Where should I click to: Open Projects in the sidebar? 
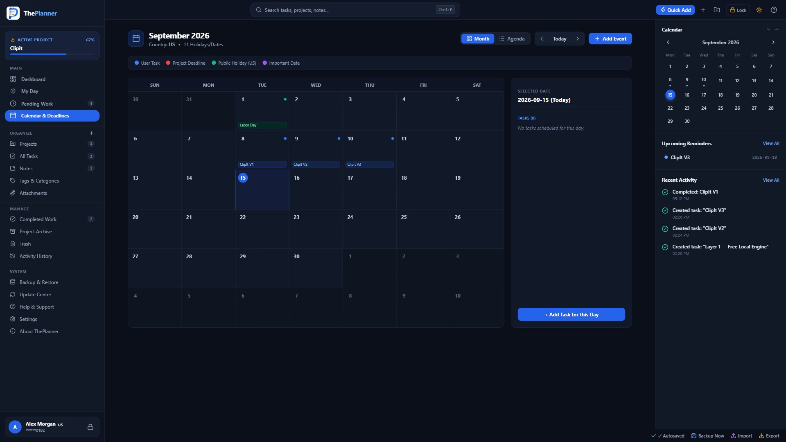click(x=52, y=144)
